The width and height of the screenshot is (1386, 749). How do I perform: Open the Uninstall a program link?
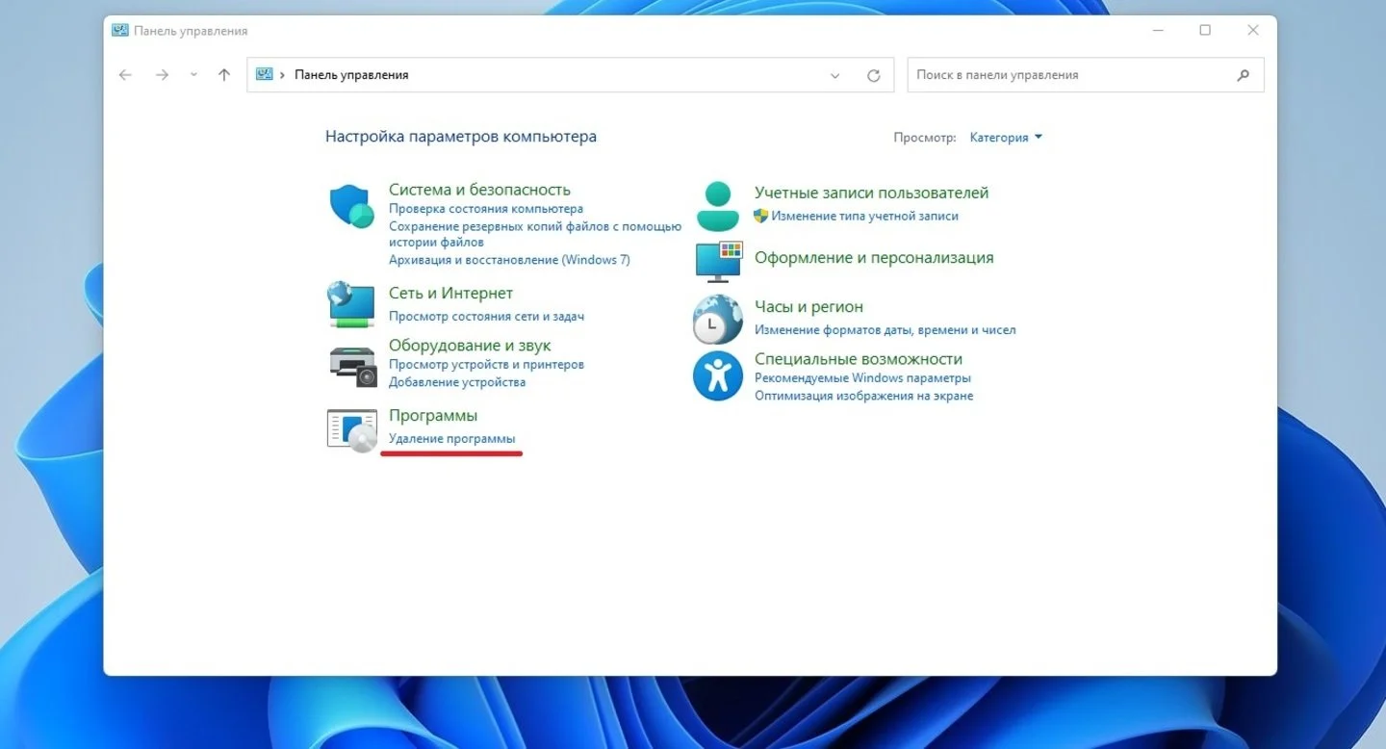click(x=451, y=439)
